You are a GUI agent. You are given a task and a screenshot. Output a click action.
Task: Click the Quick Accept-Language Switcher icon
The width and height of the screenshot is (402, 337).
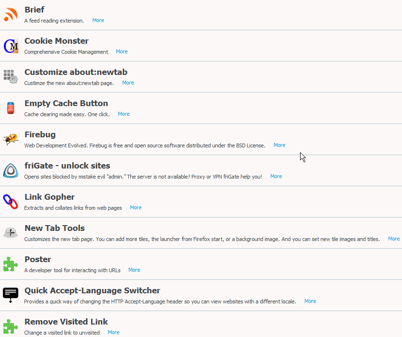11,295
